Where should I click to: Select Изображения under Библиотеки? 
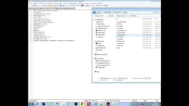101,48
